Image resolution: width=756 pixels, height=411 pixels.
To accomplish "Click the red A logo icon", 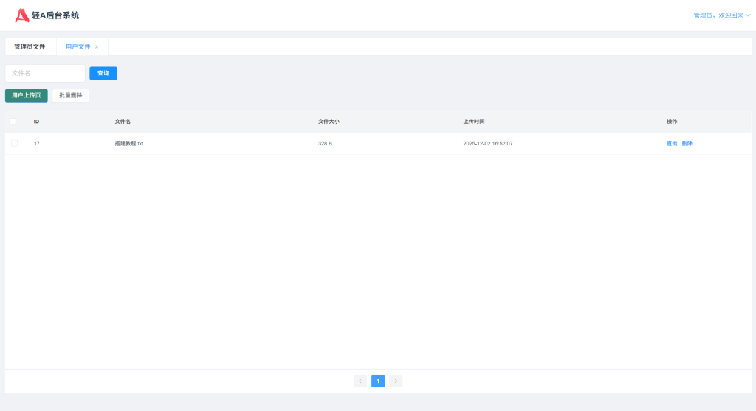I will click(22, 15).
